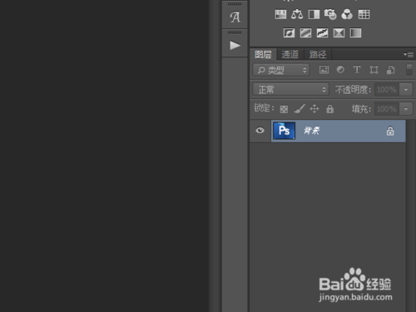The image size is (416, 312).
Task: Switch to the 通道 tab
Action: click(x=290, y=54)
